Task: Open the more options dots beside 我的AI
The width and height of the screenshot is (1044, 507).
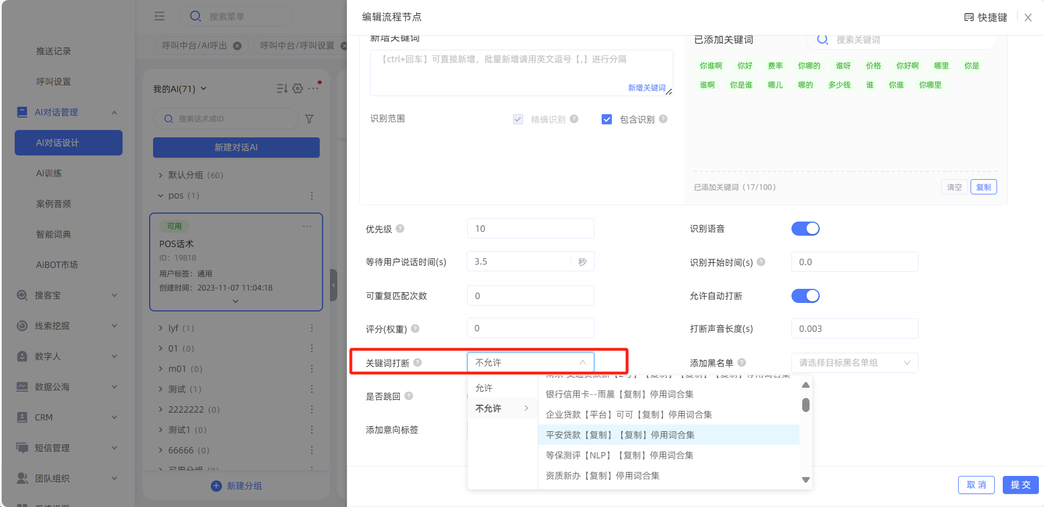Action: [x=314, y=88]
